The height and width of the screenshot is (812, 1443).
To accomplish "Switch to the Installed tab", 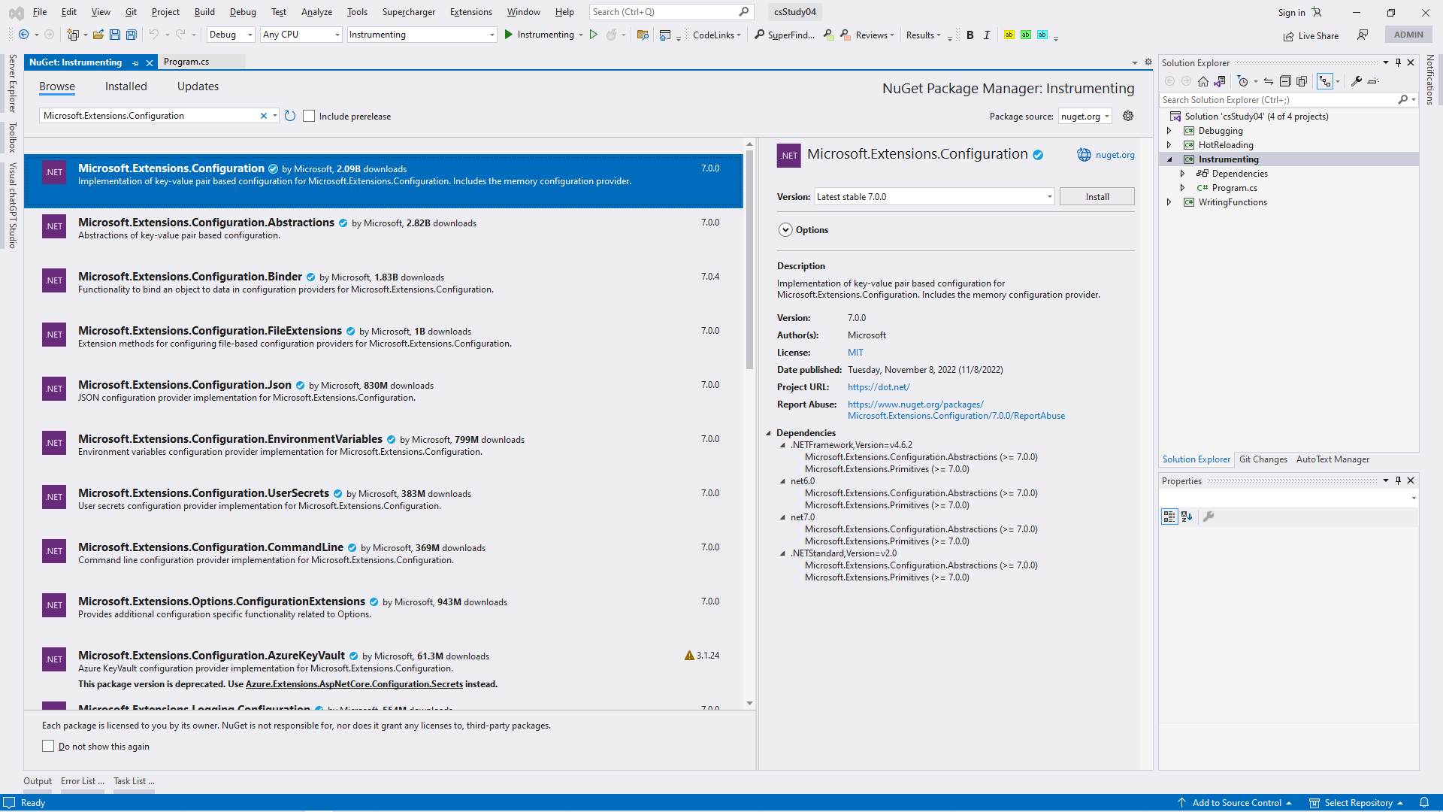I will [x=126, y=86].
